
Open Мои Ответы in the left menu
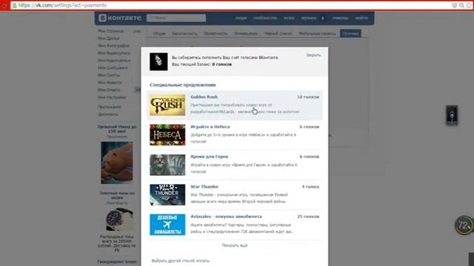pyautogui.click(x=109, y=90)
